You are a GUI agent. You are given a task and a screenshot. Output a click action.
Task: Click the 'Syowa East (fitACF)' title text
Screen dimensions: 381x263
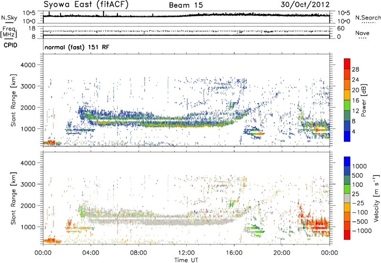pos(86,5)
